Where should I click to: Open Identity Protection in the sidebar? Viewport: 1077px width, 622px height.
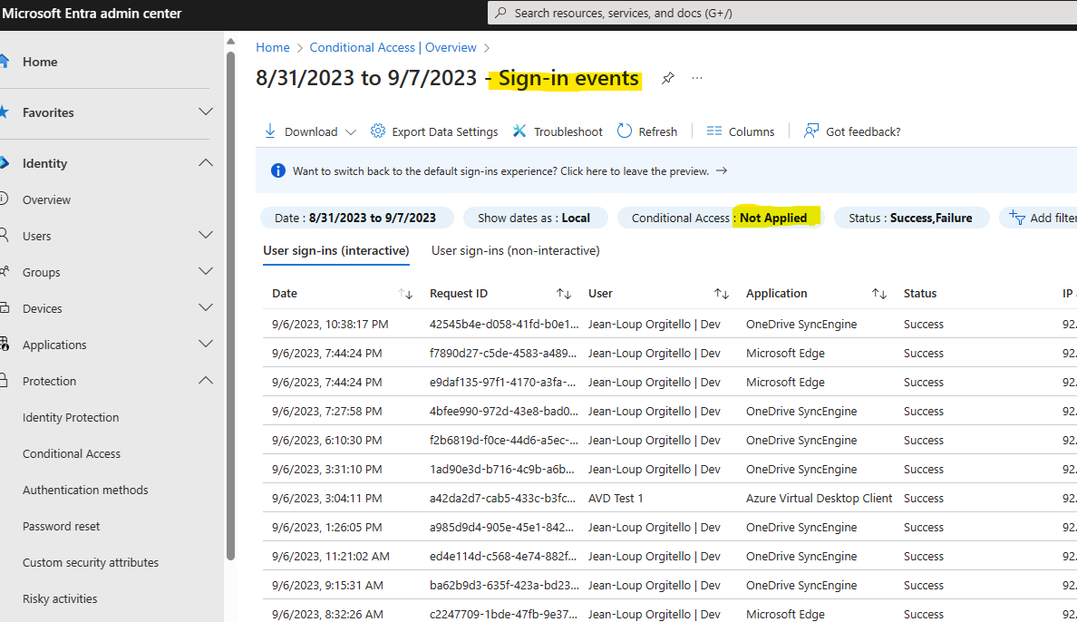pyautogui.click(x=71, y=417)
